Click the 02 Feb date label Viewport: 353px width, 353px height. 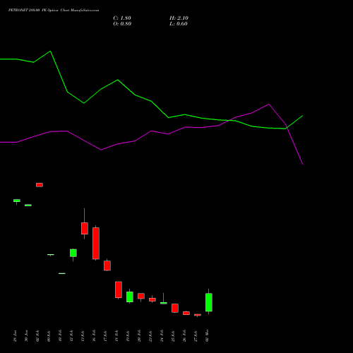point(37,336)
